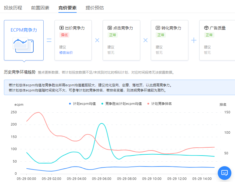235x182 pixels.
Task: Click the 正常 tag under 广告质量
Action: [x=209, y=35]
